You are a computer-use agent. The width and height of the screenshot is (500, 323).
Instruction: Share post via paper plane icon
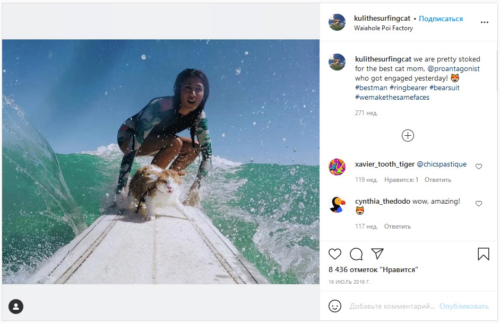(377, 254)
